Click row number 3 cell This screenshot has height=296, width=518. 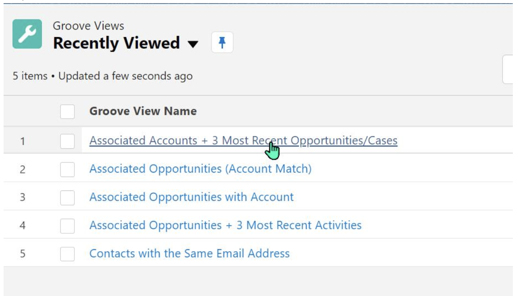coord(23,197)
